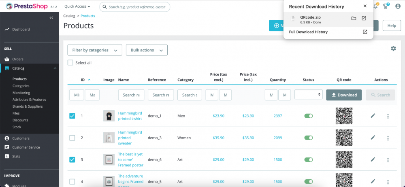Screen dimensions: 405x187
Task: Show QRcode.zip in folder
Action: tap(354, 18)
